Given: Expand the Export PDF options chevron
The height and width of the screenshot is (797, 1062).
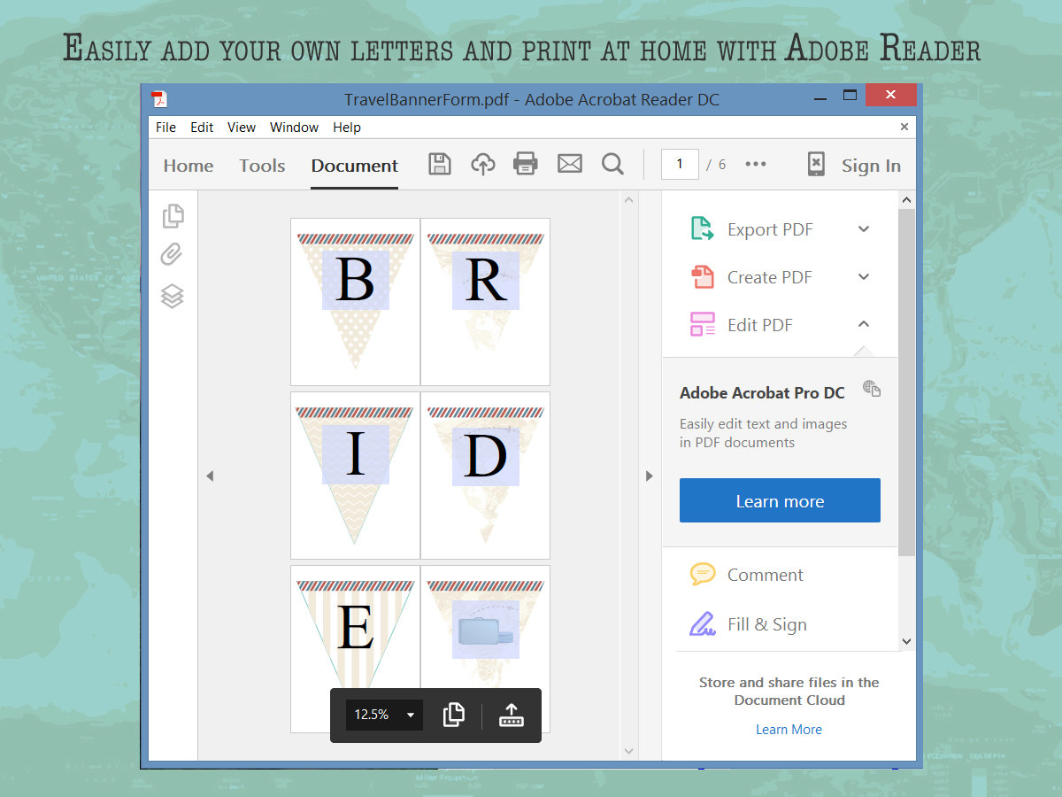Looking at the screenshot, I should (x=864, y=229).
